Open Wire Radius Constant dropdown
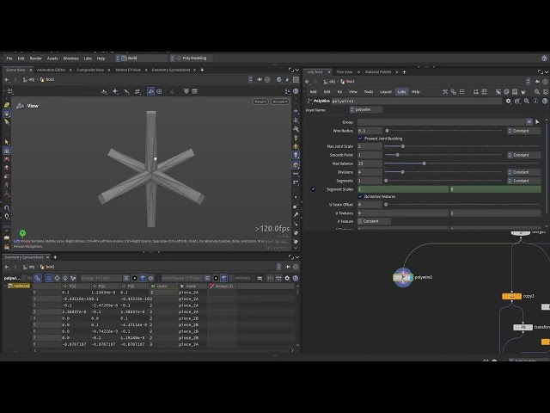 point(523,131)
